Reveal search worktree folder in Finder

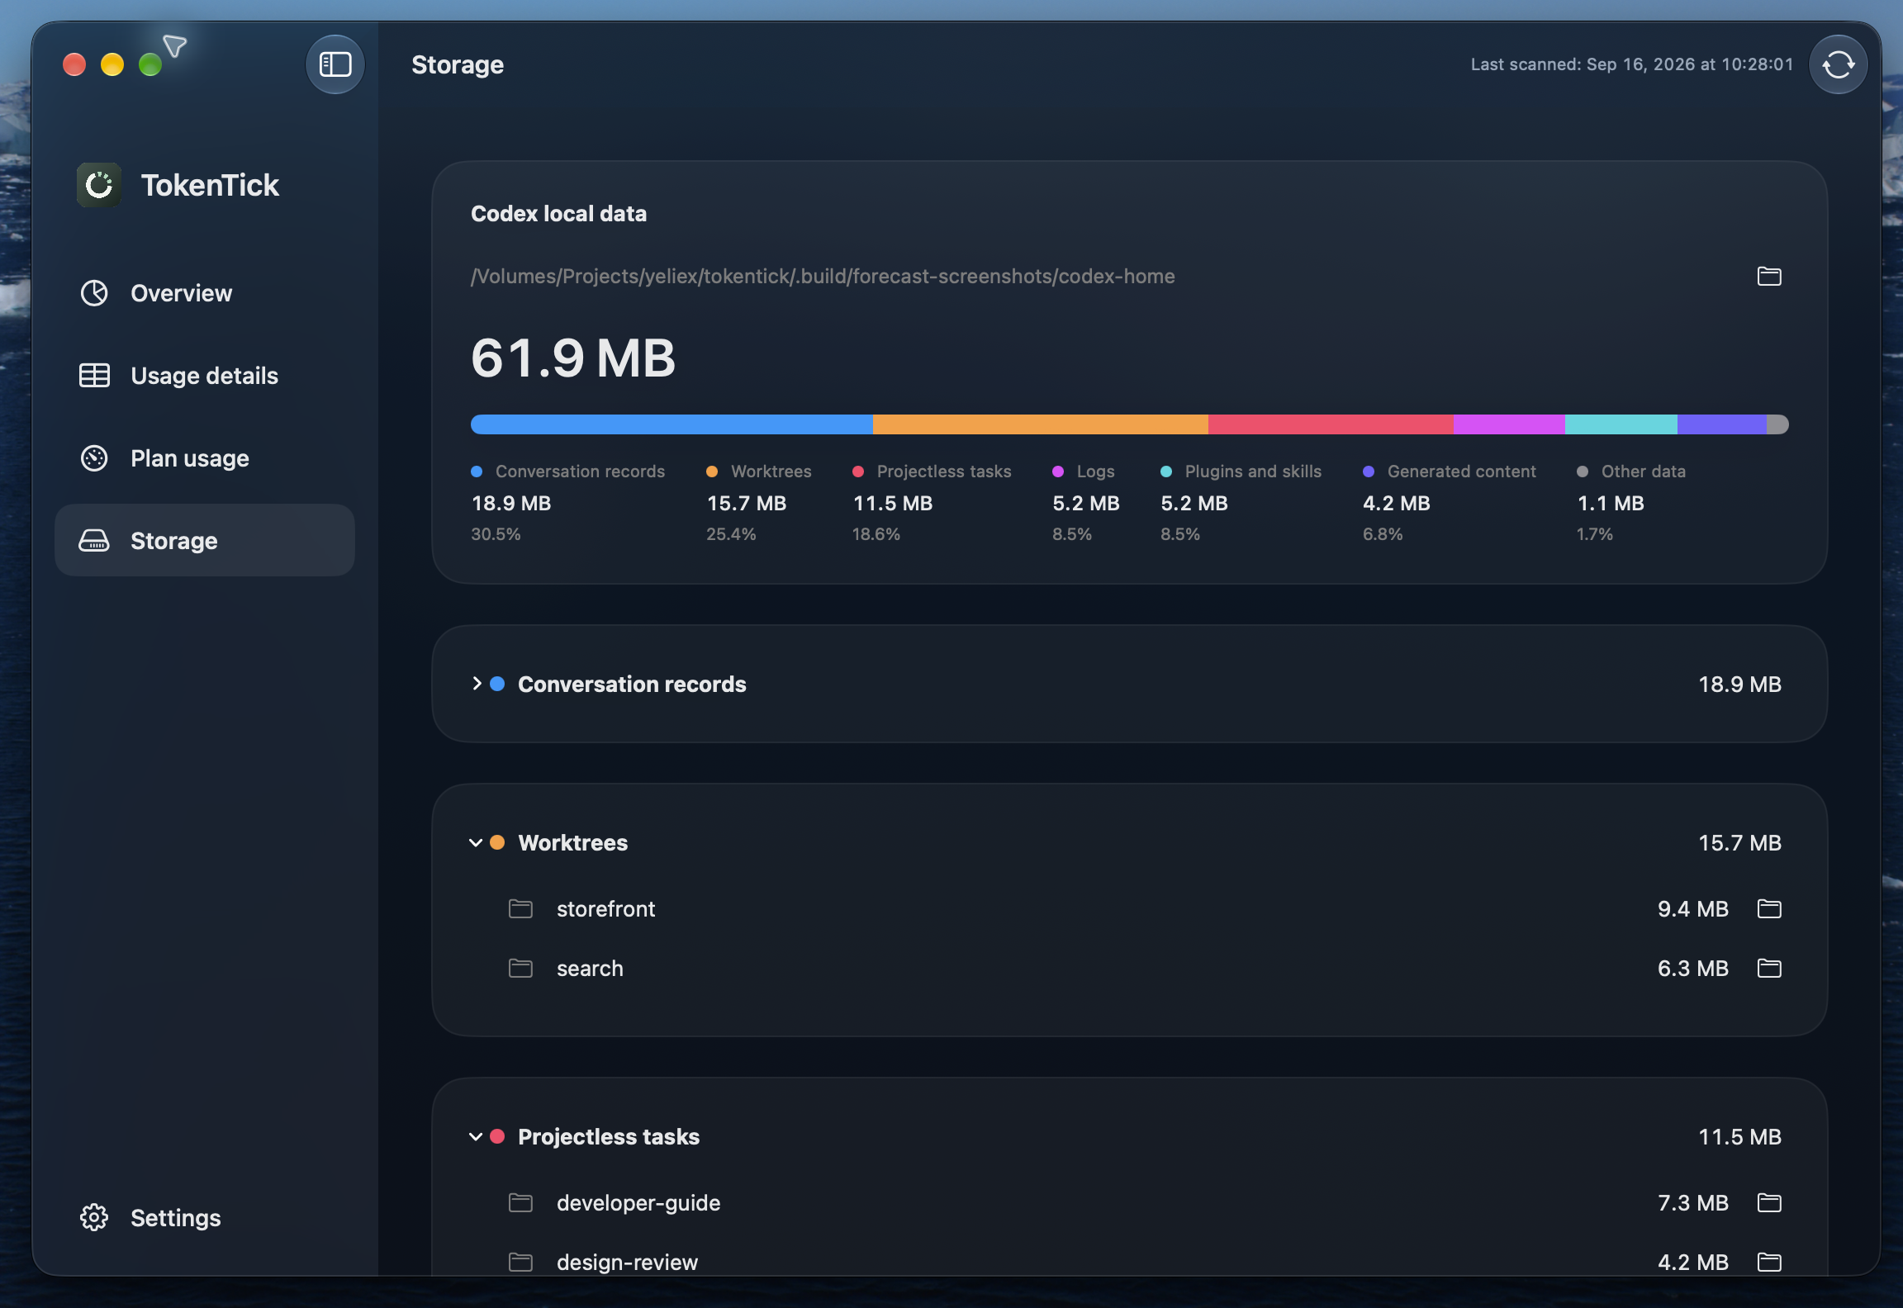click(x=1769, y=968)
